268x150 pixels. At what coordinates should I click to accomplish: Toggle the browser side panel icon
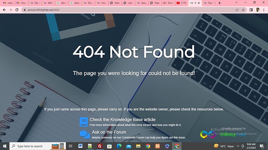point(251,10)
